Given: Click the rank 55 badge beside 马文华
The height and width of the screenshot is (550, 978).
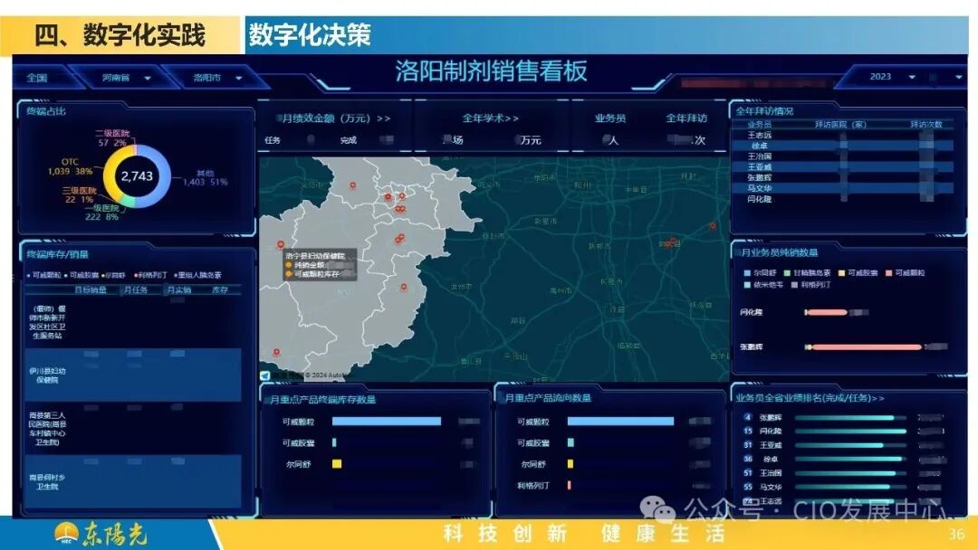Looking at the screenshot, I should (x=748, y=487).
